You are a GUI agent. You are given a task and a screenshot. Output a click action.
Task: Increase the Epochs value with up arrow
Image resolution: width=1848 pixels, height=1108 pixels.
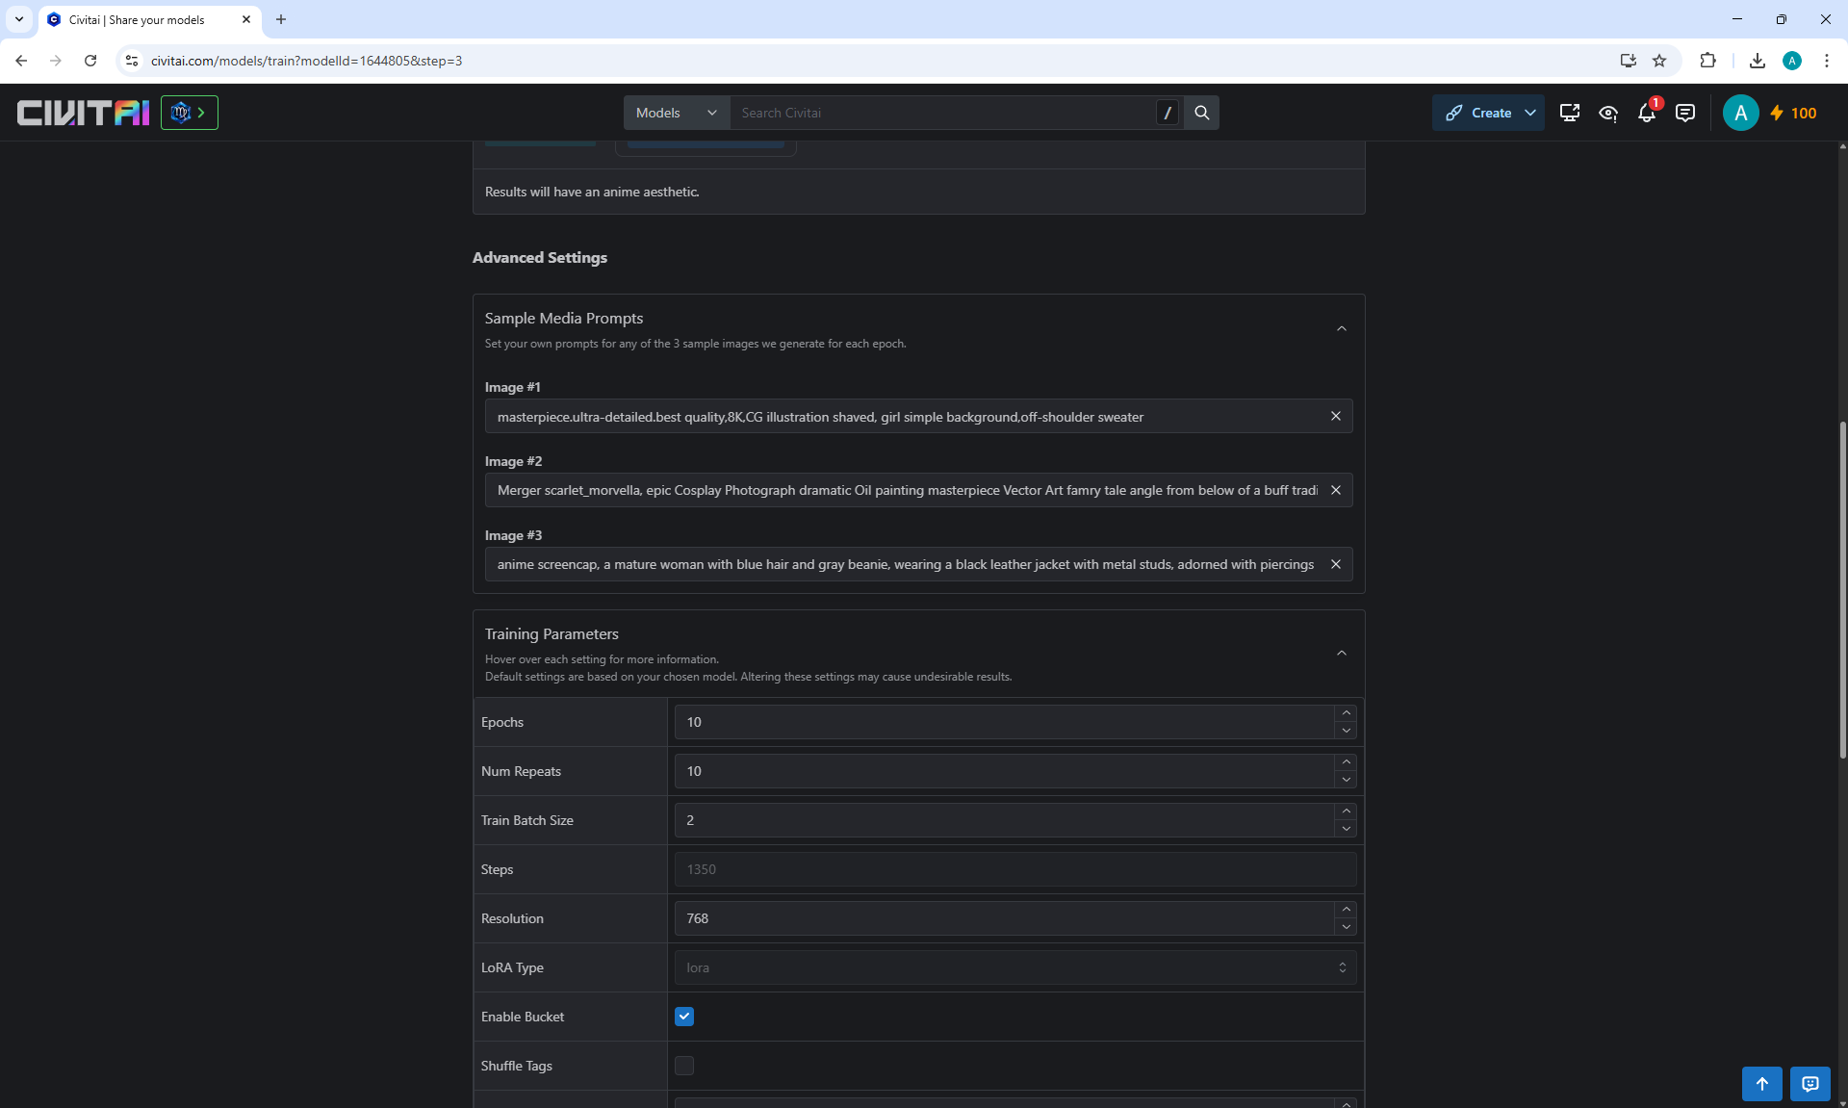coord(1346,713)
